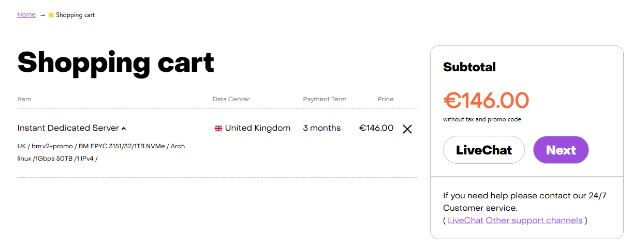632x251 pixels.
Task: Remove the Instant Dedicated Server item
Action: 407,129
